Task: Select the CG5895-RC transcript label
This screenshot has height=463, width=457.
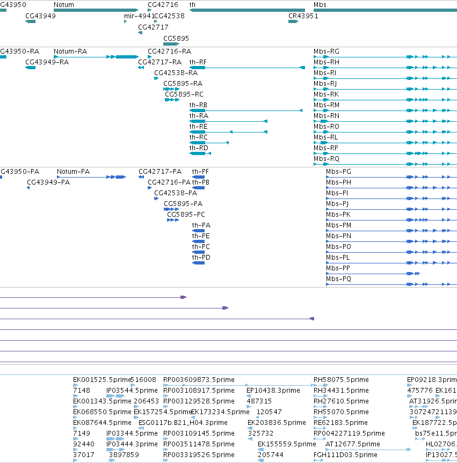Action: click(x=184, y=94)
